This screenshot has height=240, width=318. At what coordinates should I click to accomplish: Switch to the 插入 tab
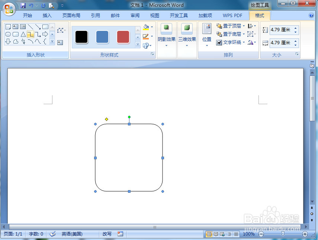click(x=47, y=15)
